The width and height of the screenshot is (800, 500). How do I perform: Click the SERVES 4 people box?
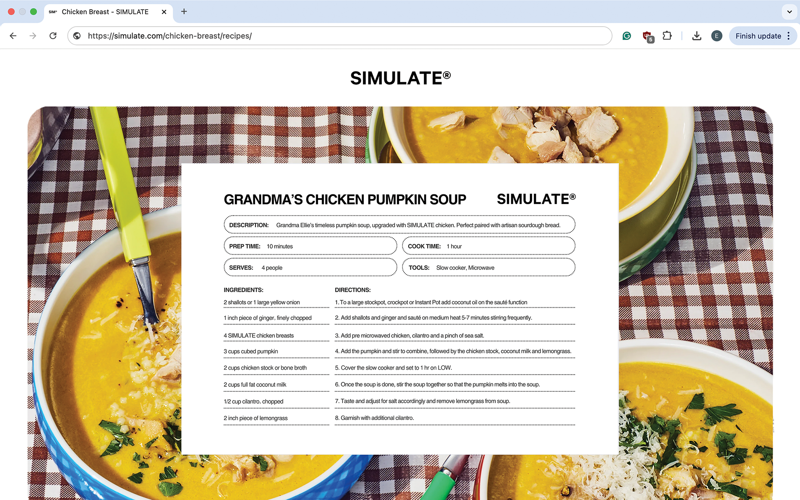click(310, 267)
